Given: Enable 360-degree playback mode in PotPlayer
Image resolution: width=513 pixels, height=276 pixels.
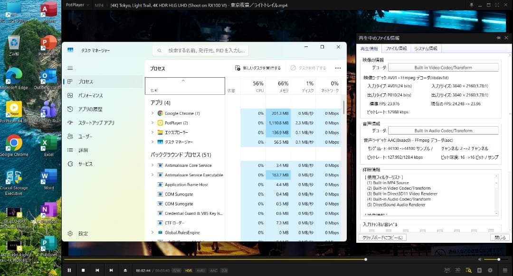Looking at the screenshot, I should pyautogui.click(x=448, y=270).
